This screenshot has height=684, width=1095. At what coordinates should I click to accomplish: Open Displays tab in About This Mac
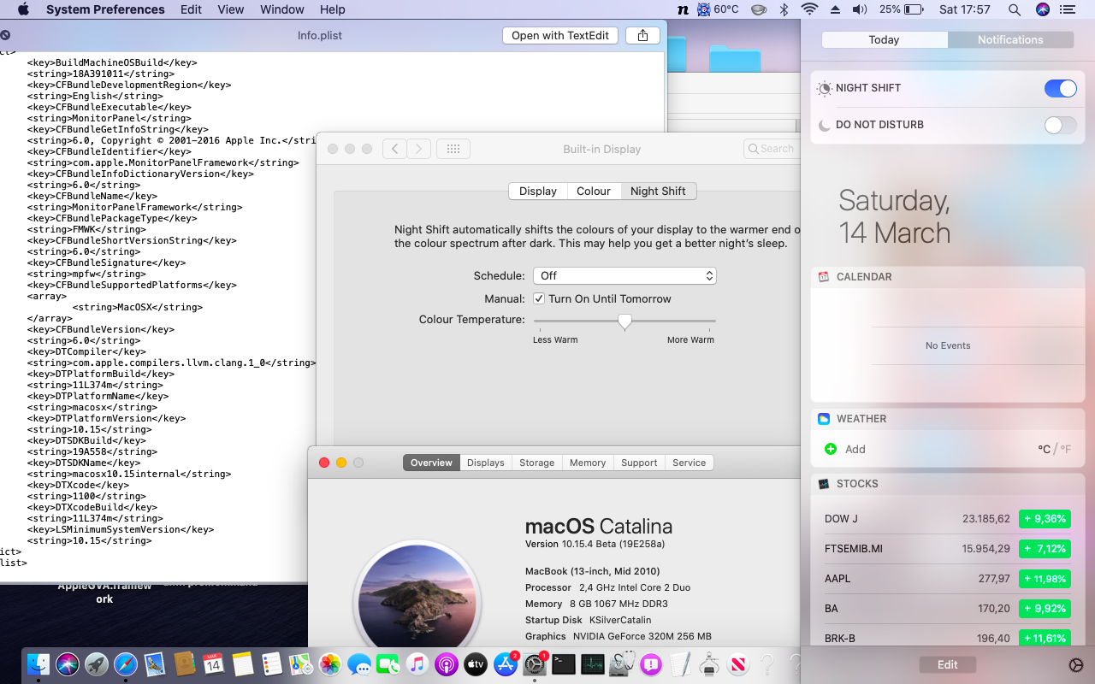pos(486,463)
